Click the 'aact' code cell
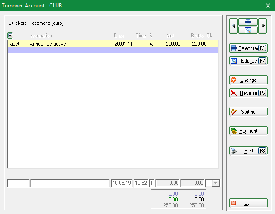 [15, 44]
